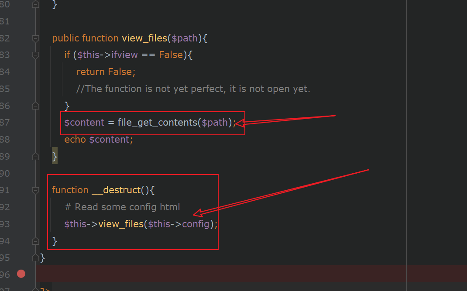
Task: Collapse the view_files function fold marker
Action: (x=35, y=39)
